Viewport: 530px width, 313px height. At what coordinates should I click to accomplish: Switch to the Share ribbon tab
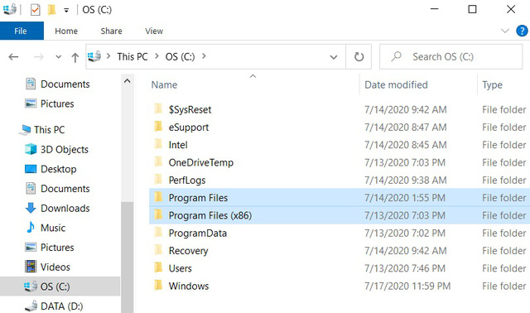(x=111, y=31)
